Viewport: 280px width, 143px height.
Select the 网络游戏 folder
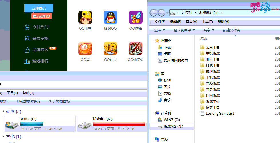[x=210, y=83]
